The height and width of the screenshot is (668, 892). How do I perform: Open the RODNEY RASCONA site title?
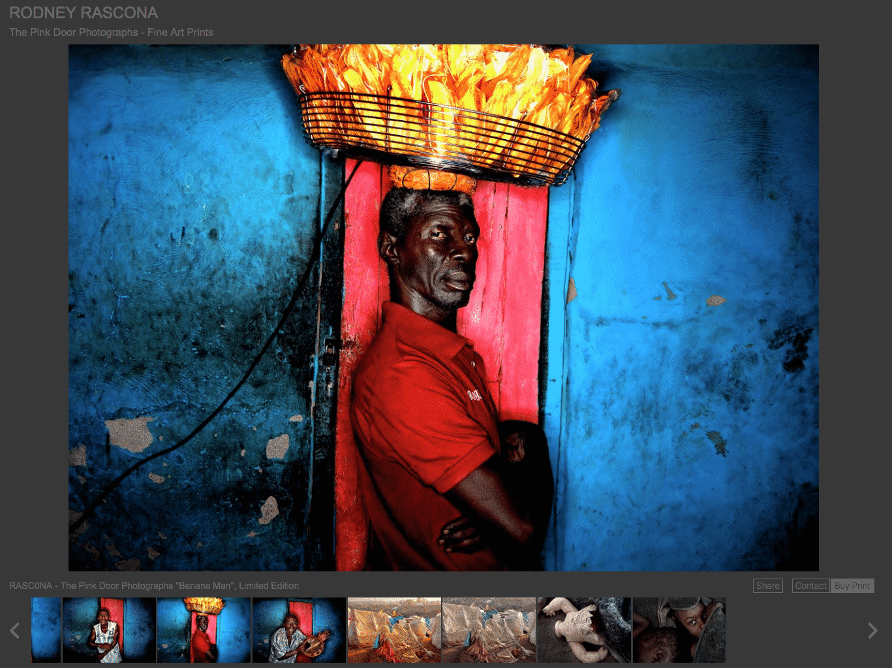click(84, 13)
